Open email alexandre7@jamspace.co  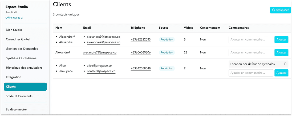tap(100, 52)
